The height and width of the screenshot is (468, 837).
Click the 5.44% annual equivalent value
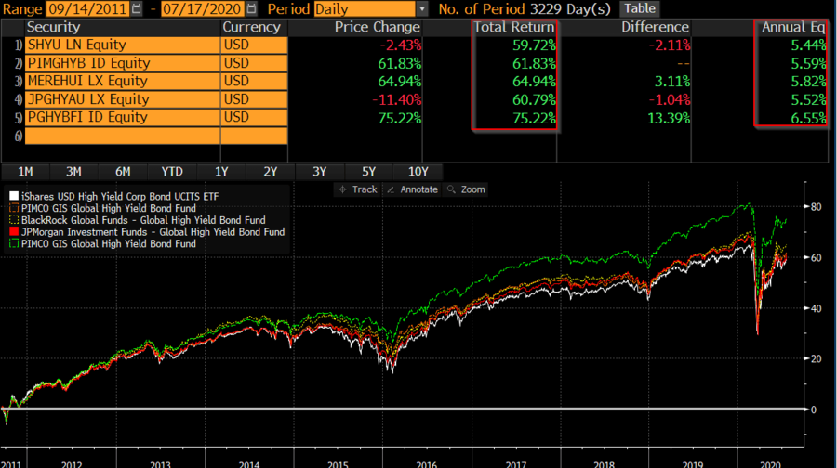point(808,45)
